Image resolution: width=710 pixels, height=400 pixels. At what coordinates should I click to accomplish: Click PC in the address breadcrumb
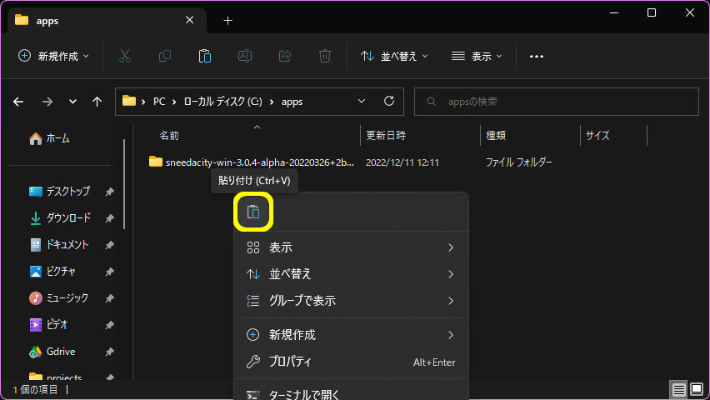coord(159,102)
